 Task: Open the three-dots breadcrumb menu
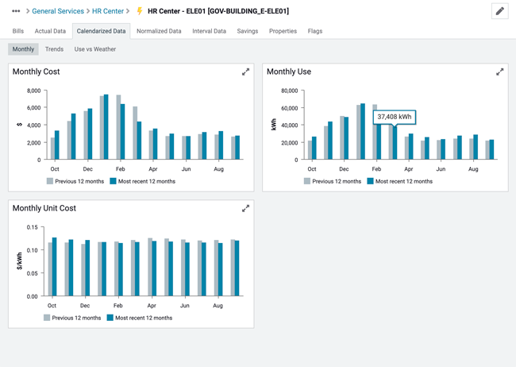click(16, 11)
